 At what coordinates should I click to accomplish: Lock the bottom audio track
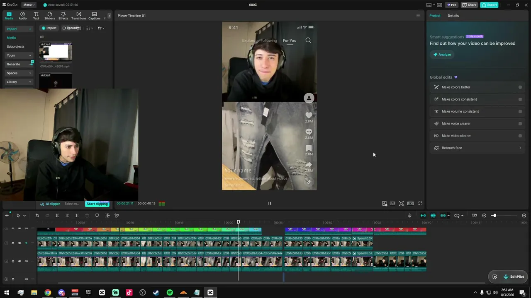click(13, 279)
